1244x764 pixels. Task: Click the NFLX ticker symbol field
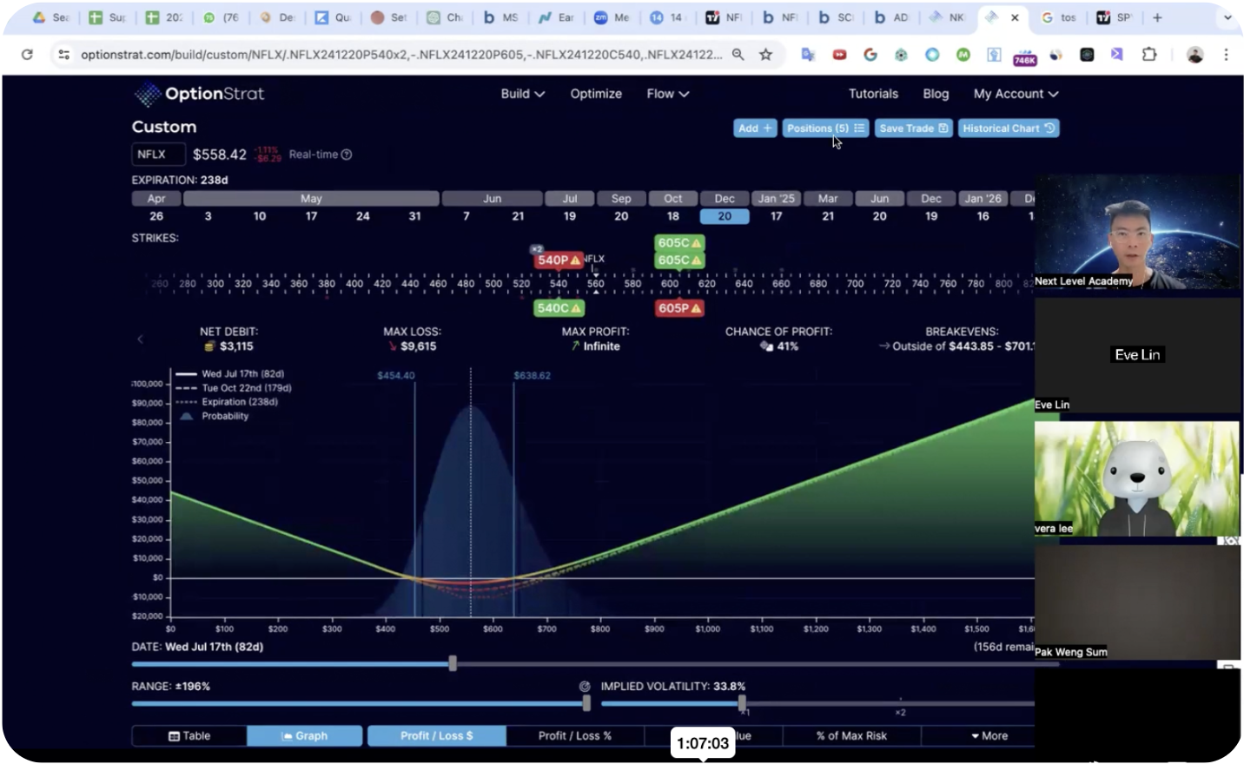[x=158, y=155]
